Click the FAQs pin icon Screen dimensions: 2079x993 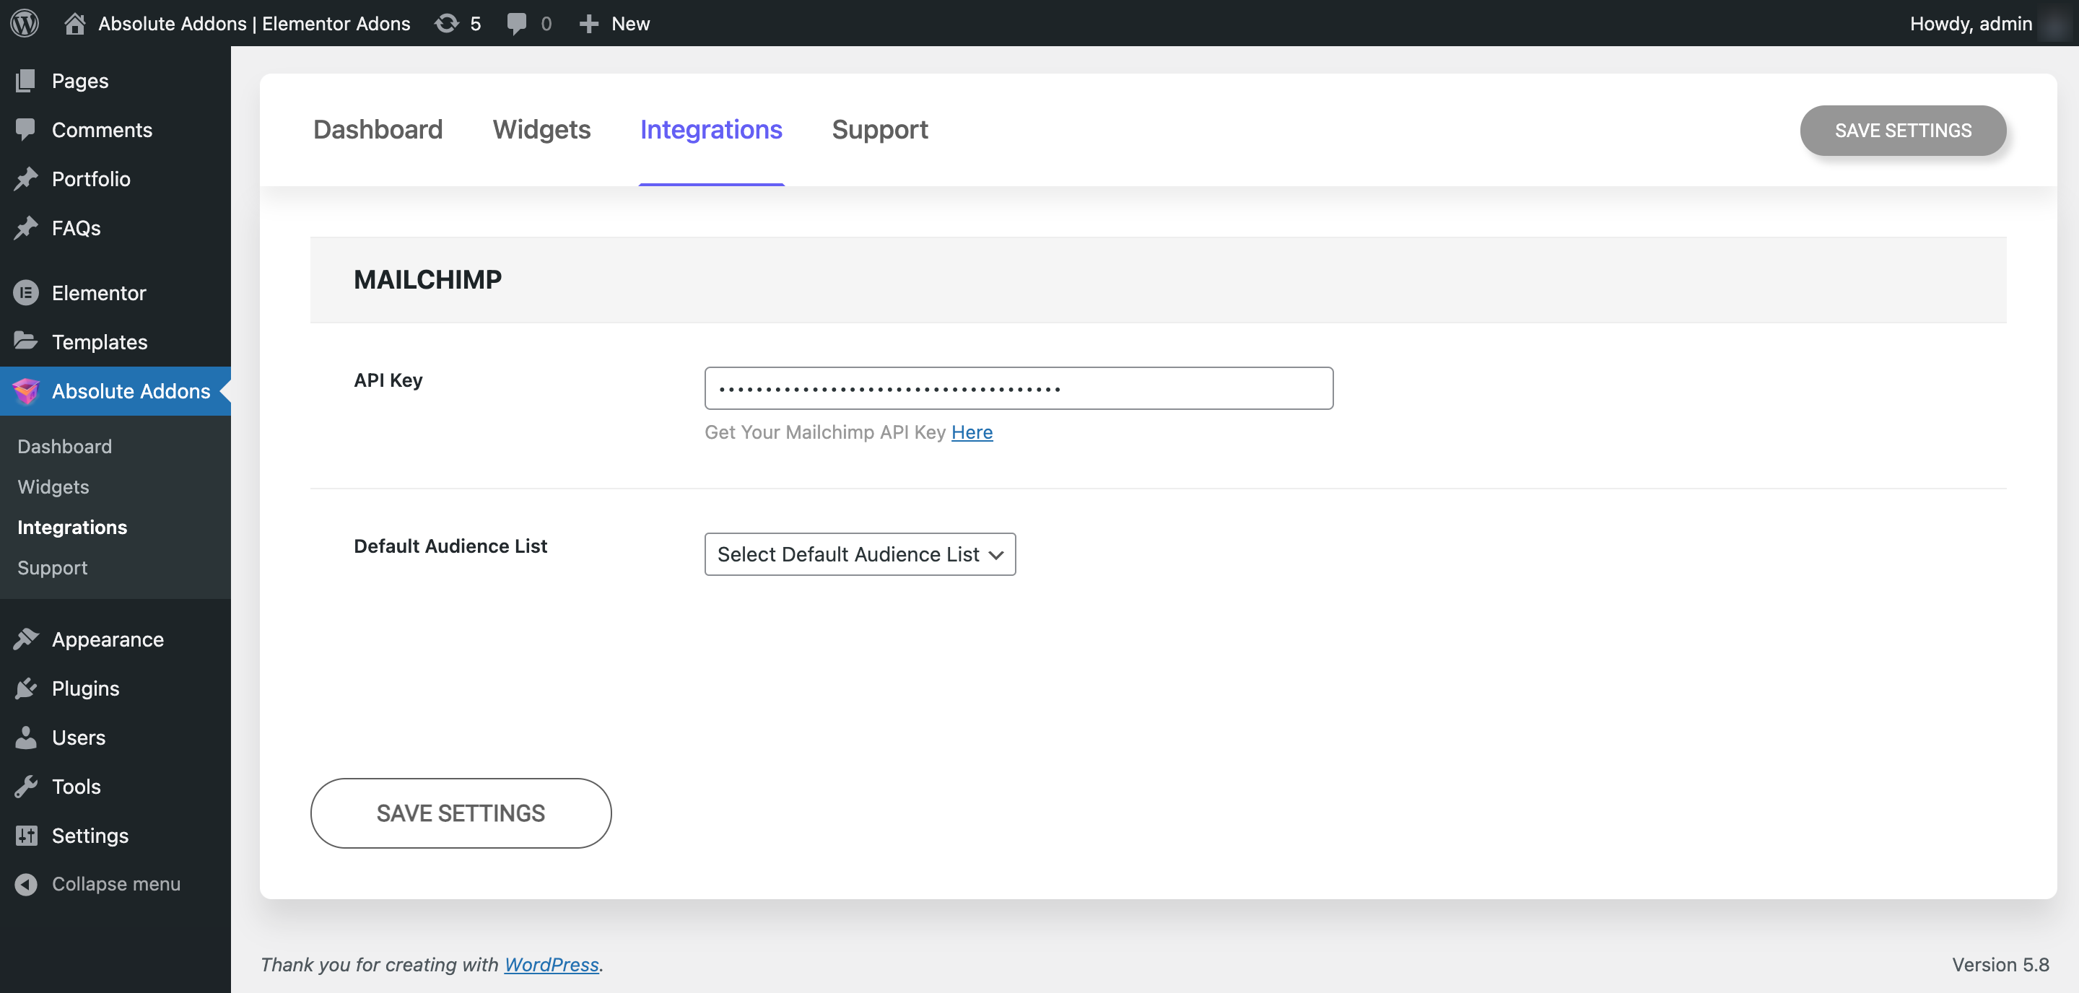26,227
